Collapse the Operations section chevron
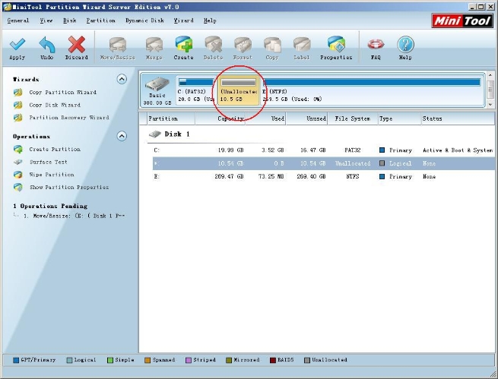 pos(122,136)
